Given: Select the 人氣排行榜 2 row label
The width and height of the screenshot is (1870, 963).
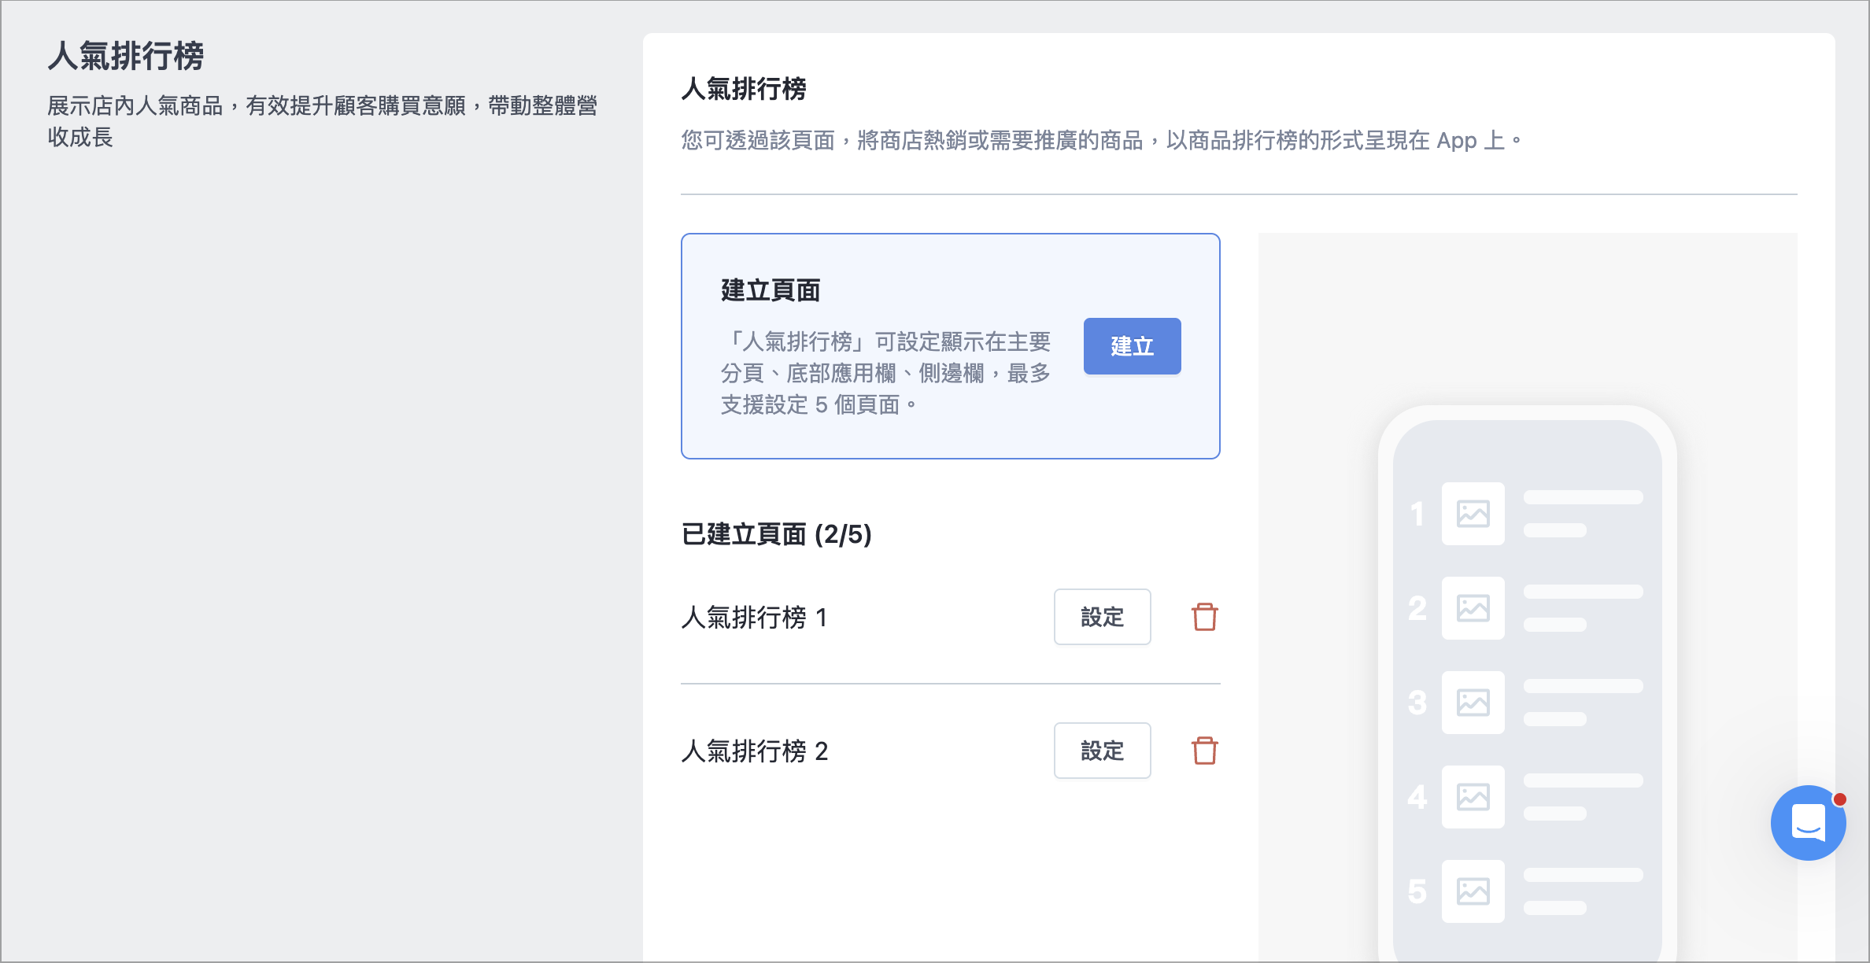Looking at the screenshot, I should (754, 751).
